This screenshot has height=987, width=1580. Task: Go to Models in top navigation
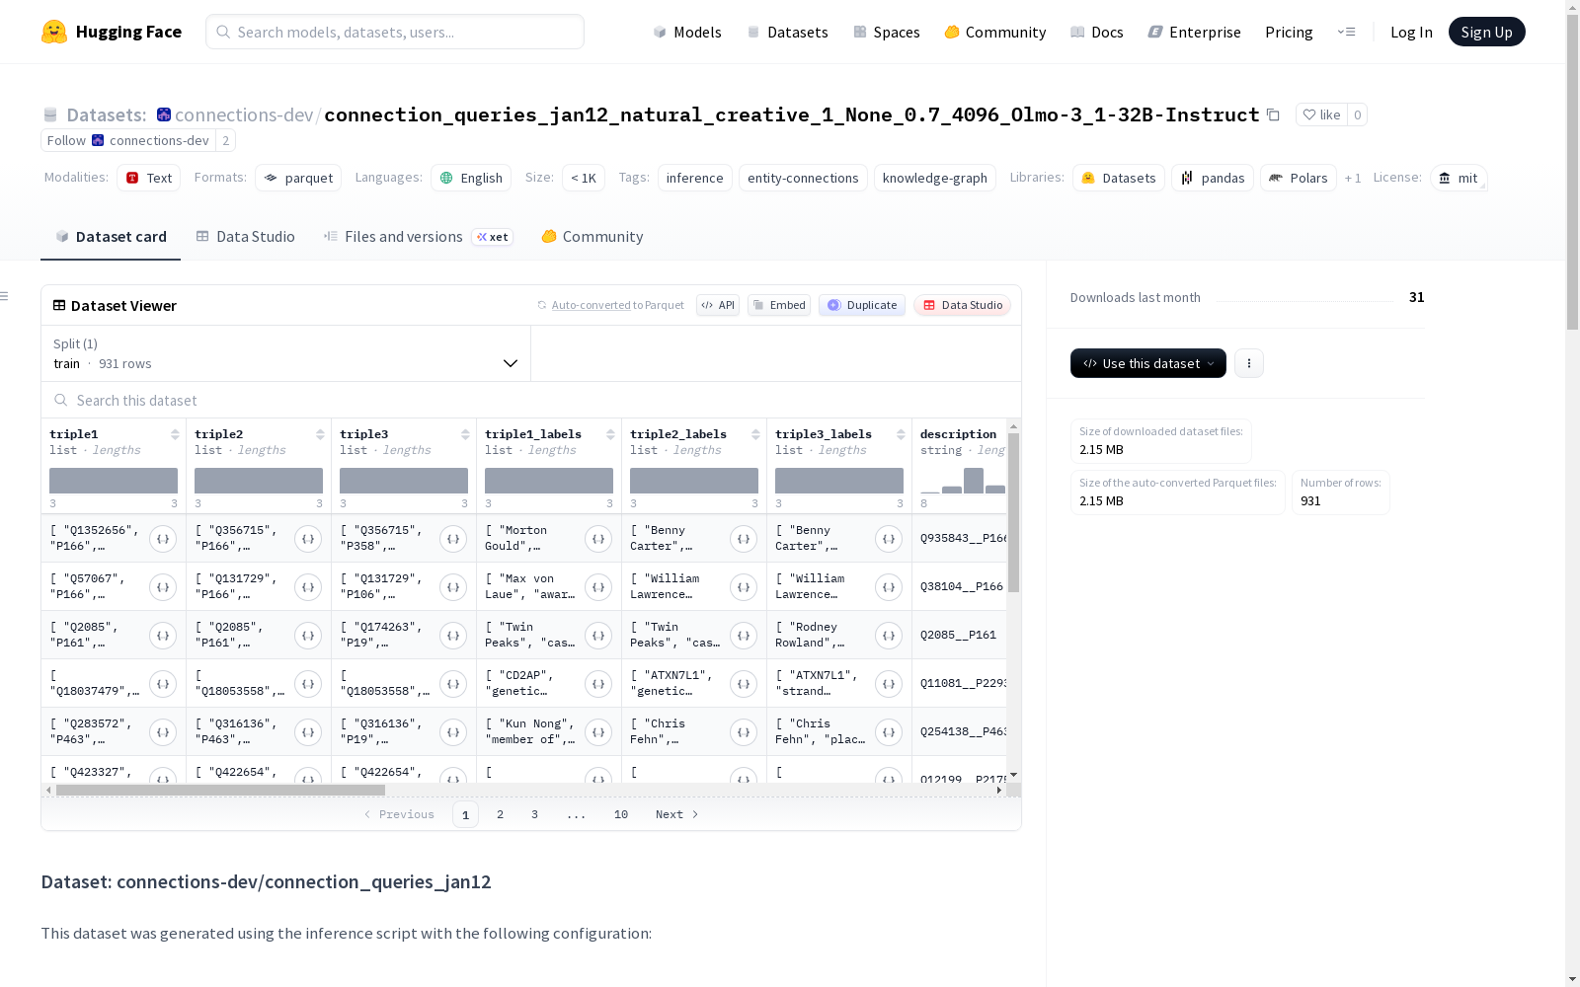click(687, 32)
